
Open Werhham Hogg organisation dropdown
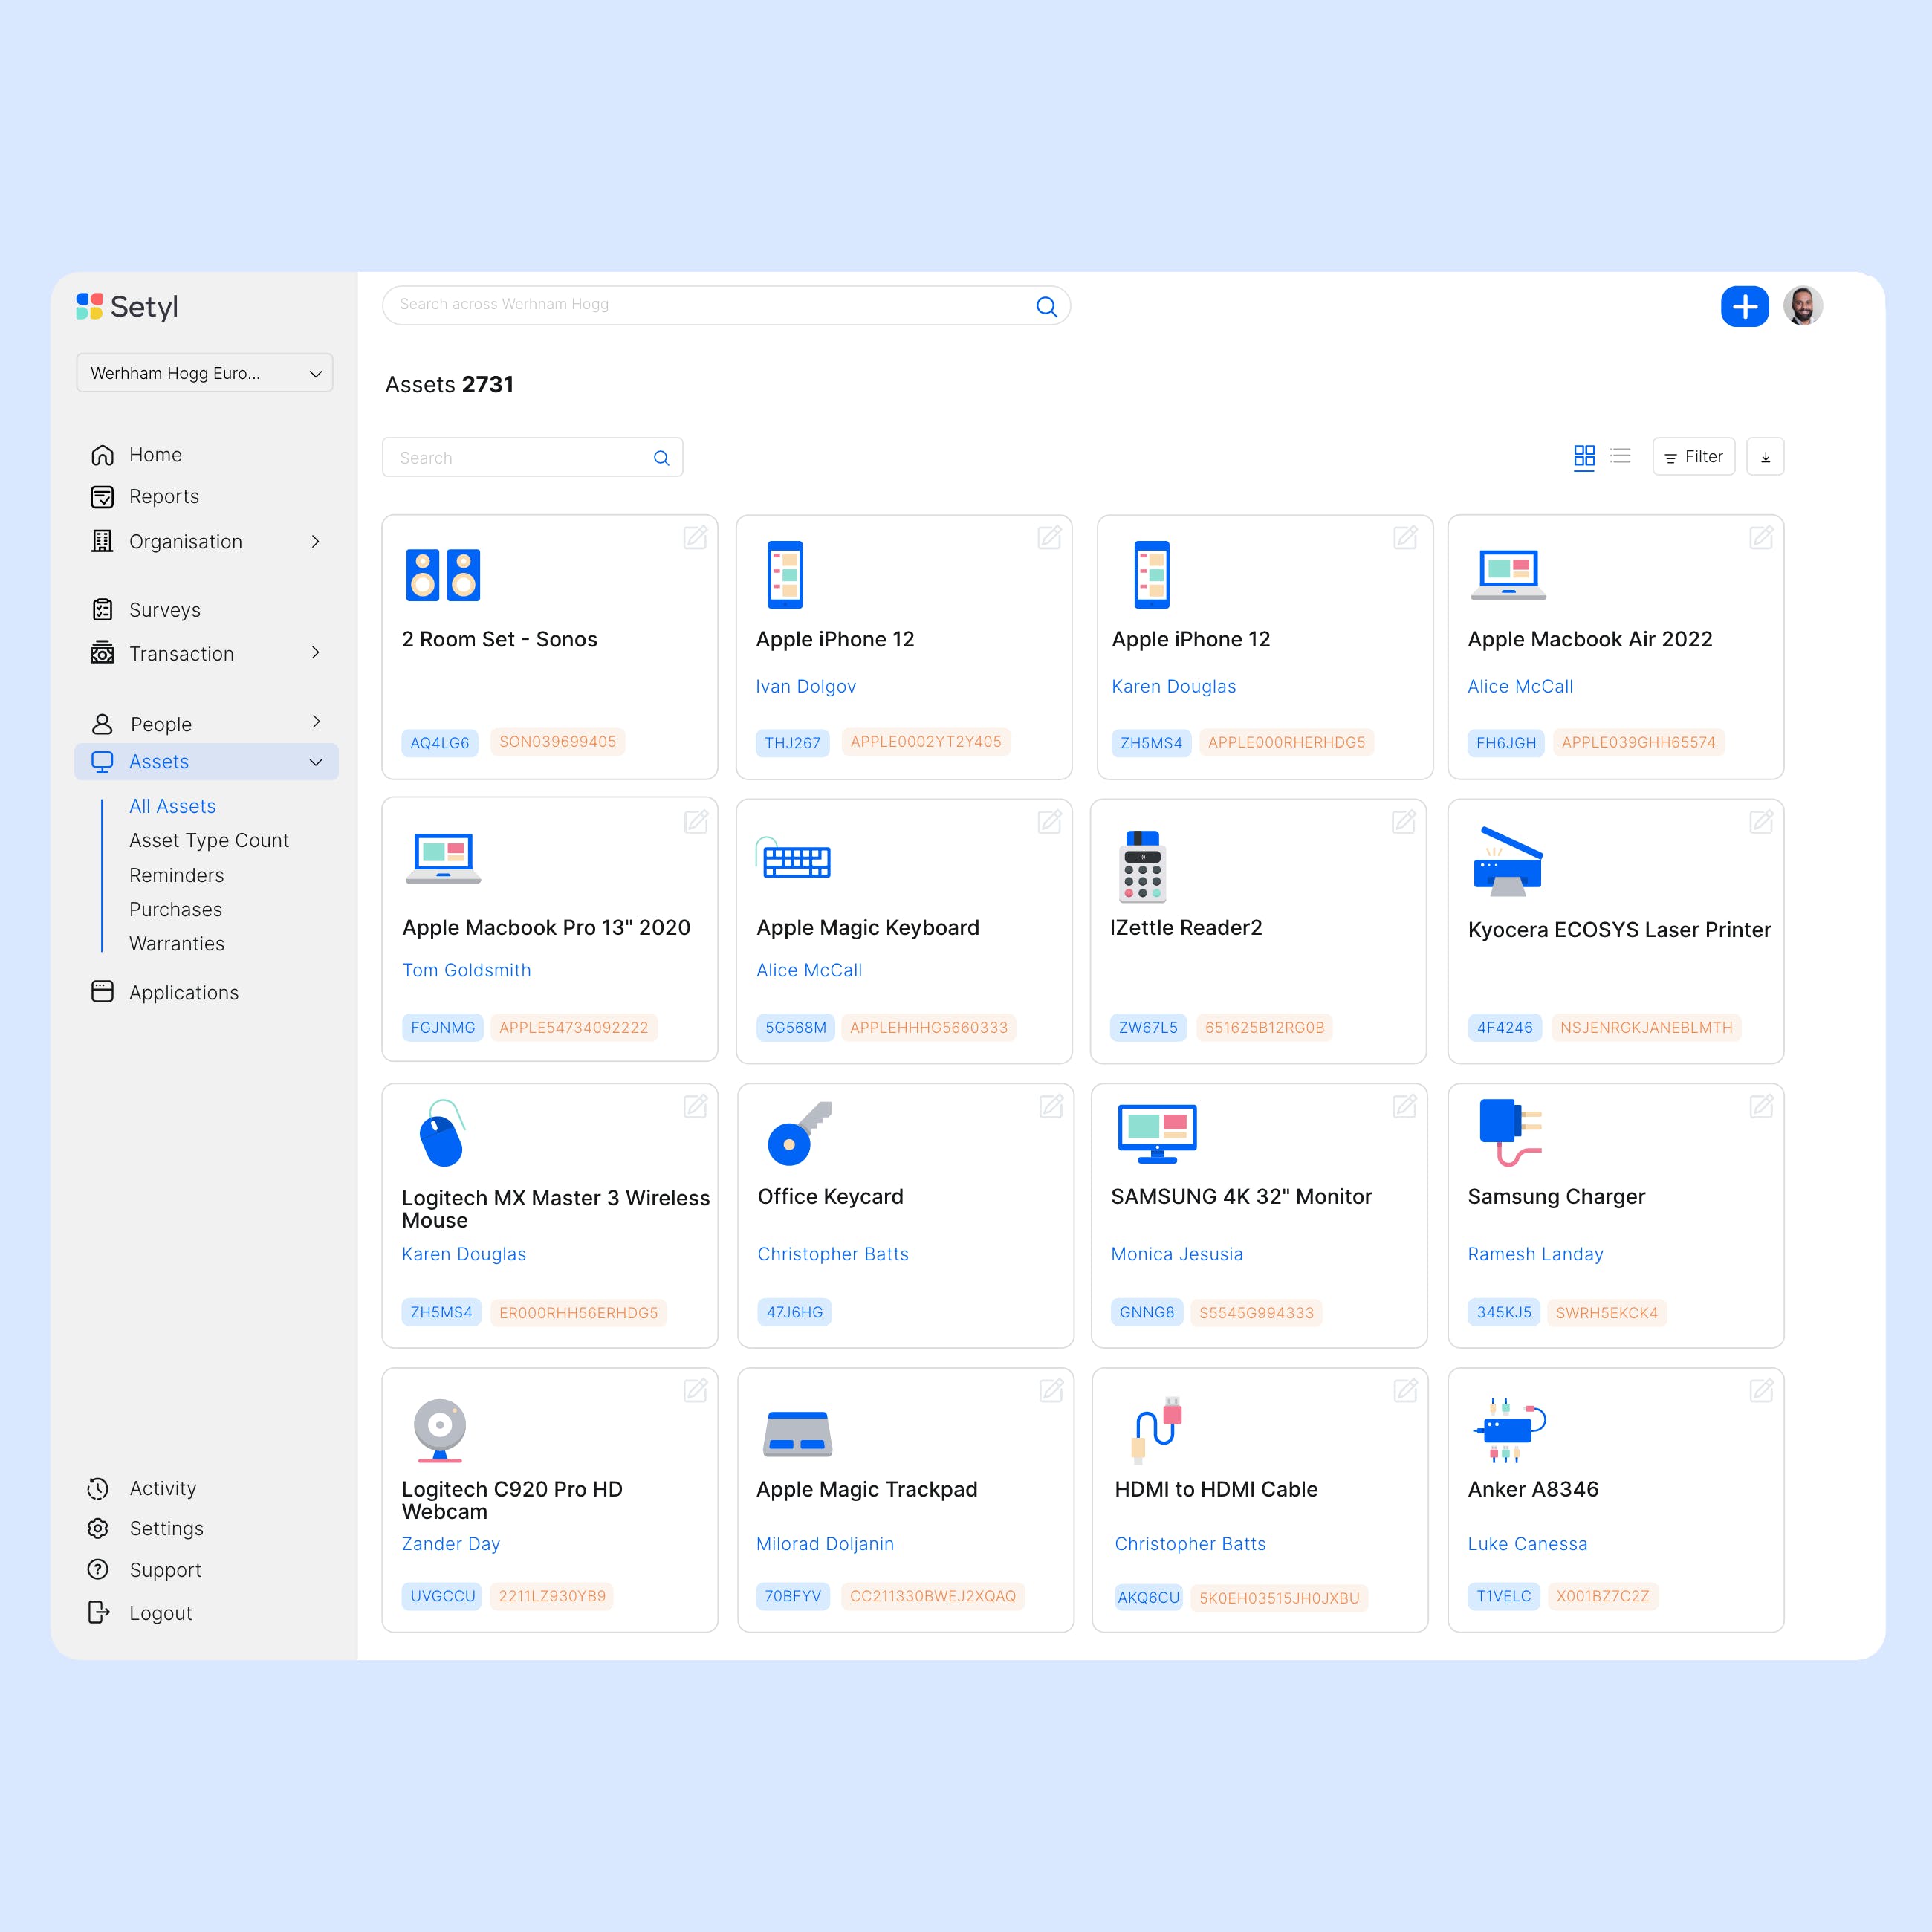[x=205, y=373]
